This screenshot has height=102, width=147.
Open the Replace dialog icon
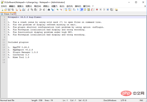pyautogui.click(x=53, y=10)
